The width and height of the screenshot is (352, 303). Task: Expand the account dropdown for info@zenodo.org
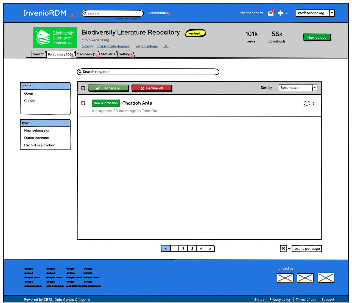point(332,13)
